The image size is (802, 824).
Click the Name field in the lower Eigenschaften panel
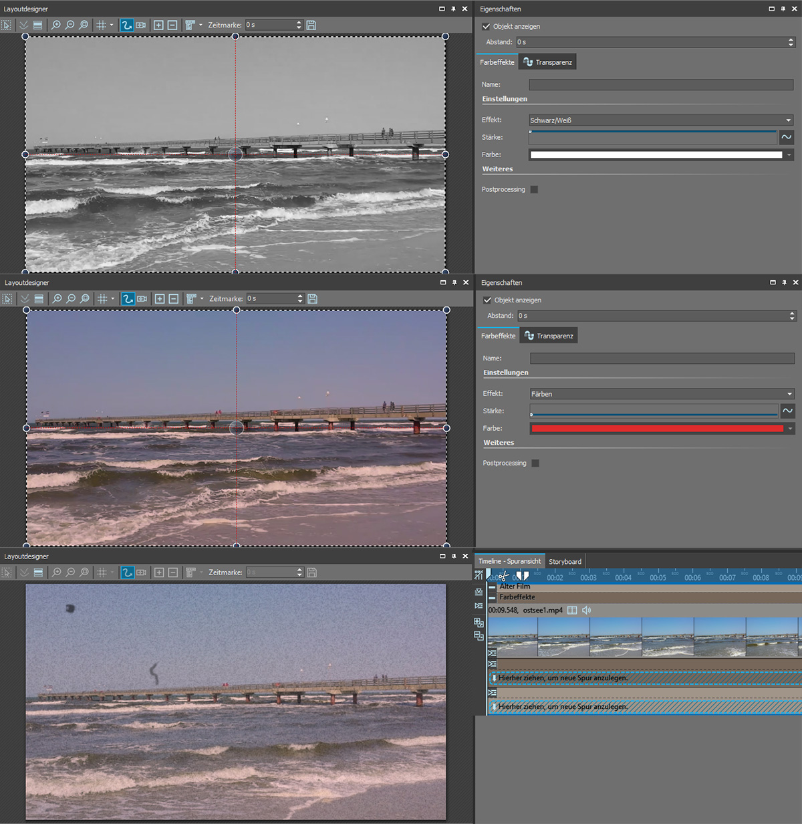(x=662, y=358)
